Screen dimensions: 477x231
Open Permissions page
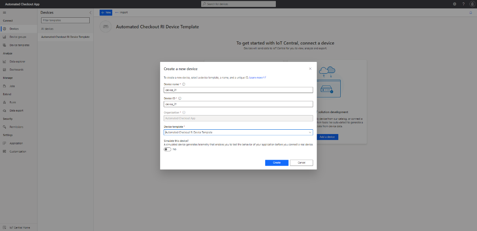coord(17,127)
